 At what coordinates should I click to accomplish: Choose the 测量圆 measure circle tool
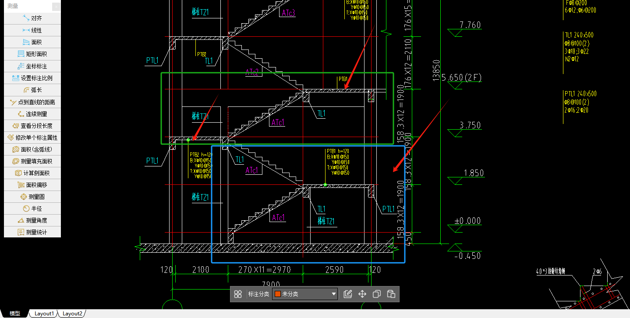pos(32,197)
